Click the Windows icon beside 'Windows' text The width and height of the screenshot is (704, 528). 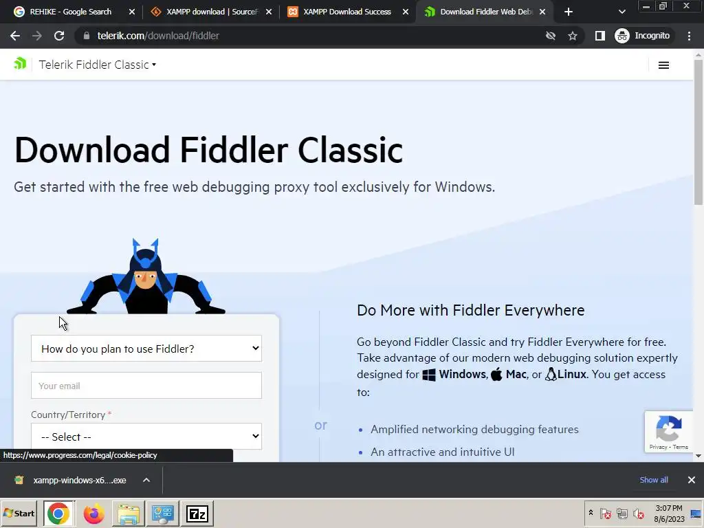coord(429,375)
